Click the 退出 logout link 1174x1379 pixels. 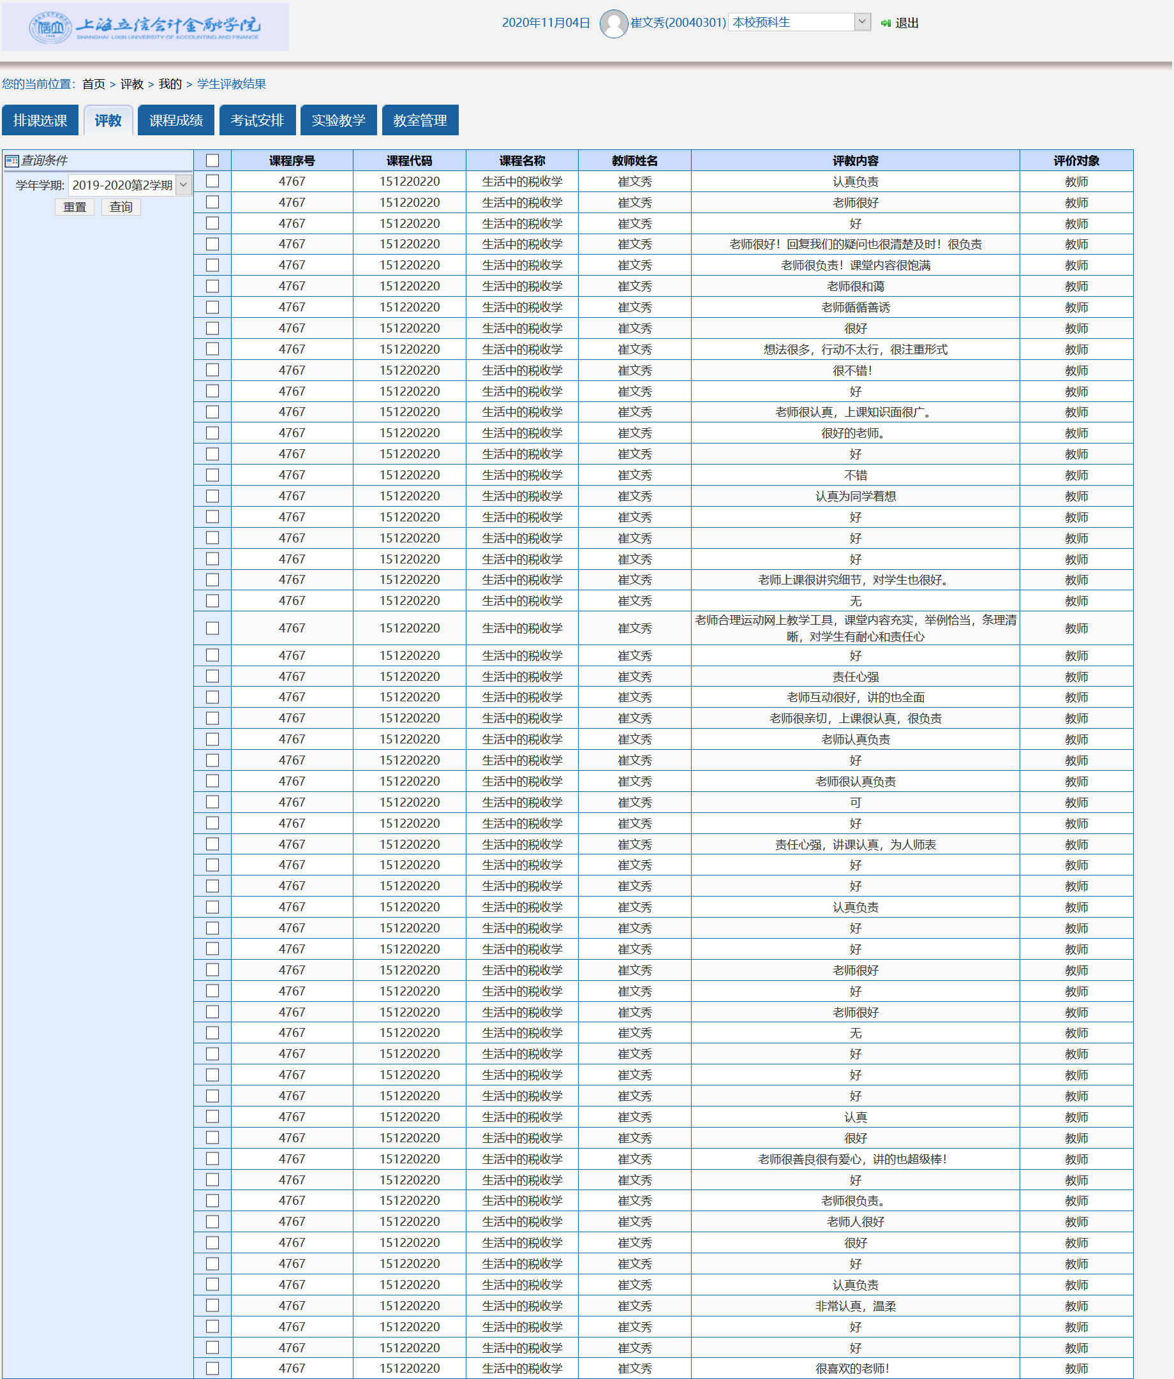(x=907, y=22)
